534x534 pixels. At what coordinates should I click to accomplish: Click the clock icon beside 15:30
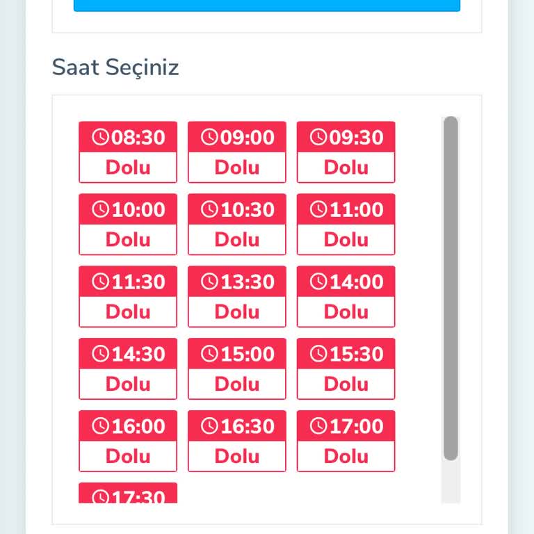pyautogui.click(x=318, y=354)
